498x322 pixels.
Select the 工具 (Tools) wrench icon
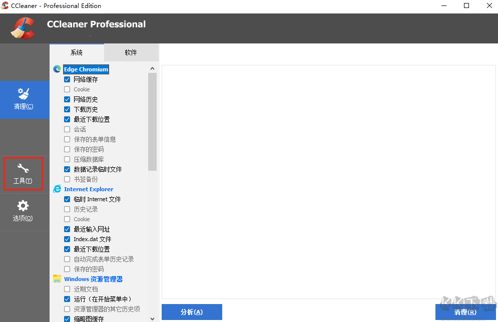(23, 174)
